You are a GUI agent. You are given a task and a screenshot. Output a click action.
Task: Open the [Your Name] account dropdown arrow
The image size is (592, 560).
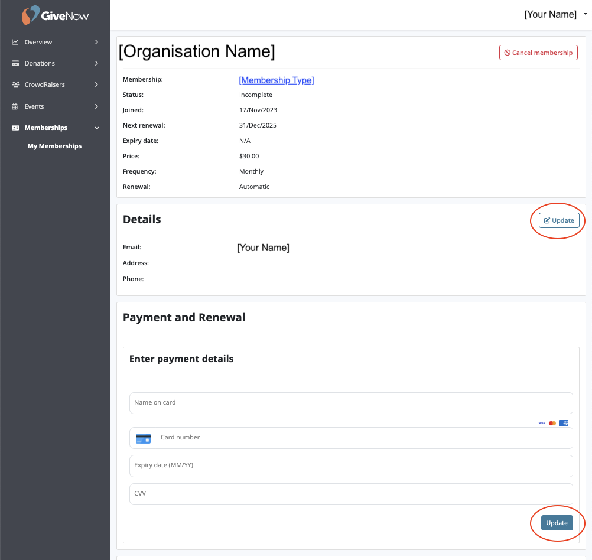585,14
